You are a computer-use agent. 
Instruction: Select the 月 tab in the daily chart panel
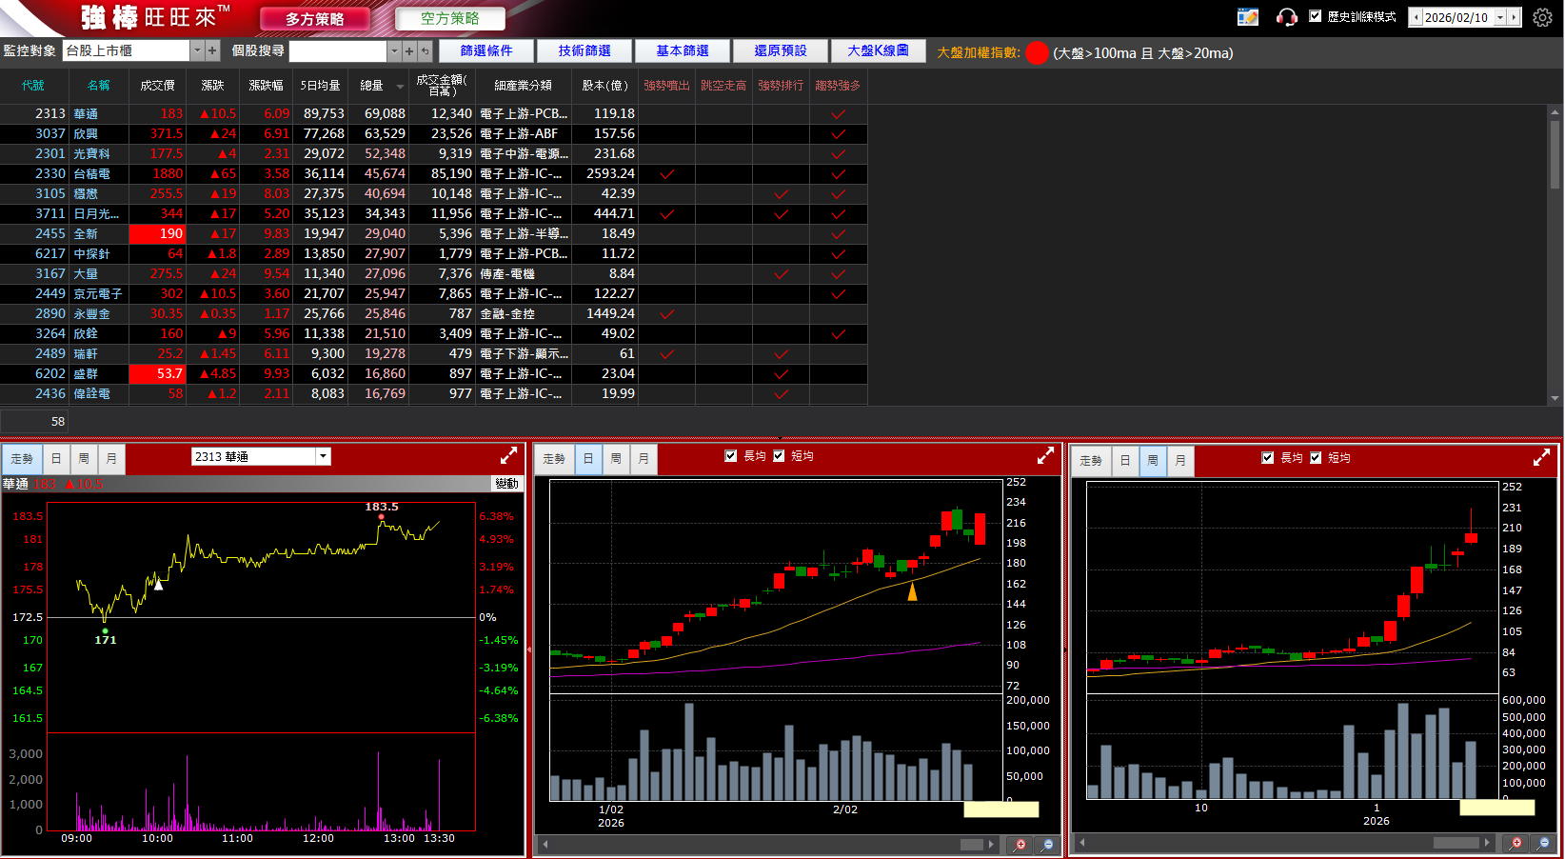coord(644,459)
